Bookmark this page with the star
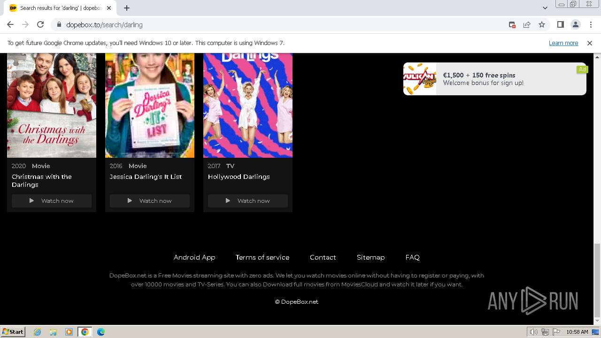The height and width of the screenshot is (338, 601). [x=542, y=24]
